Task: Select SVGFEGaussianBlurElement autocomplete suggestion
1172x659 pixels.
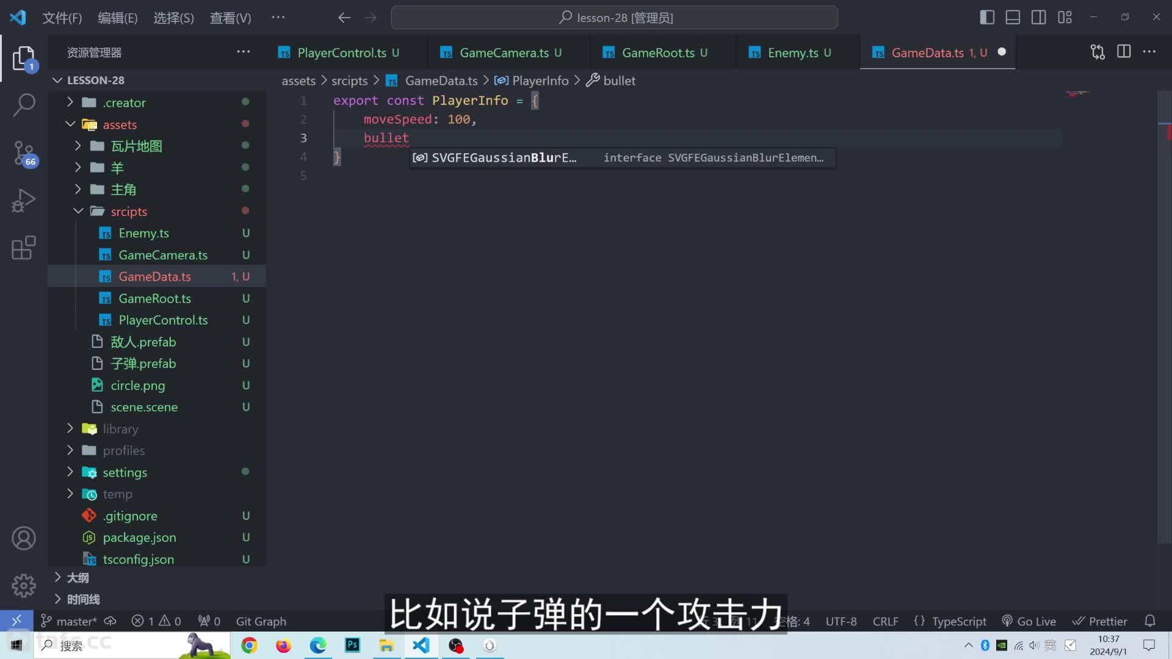Action: (x=622, y=157)
